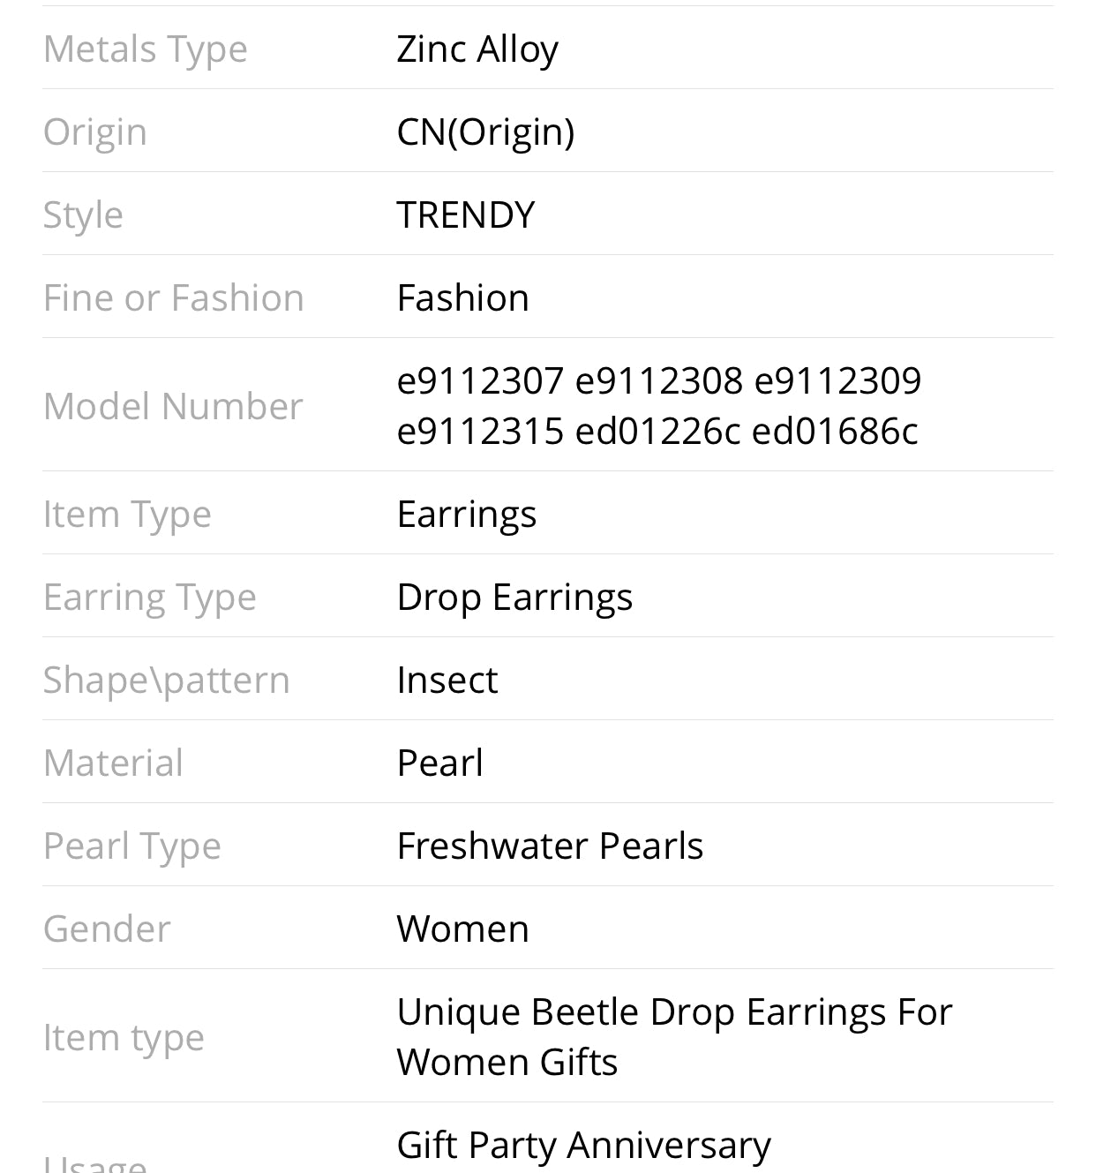The image size is (1096, 1173).
Task: Select the Earrings item type value
Action: coord(467,514)
